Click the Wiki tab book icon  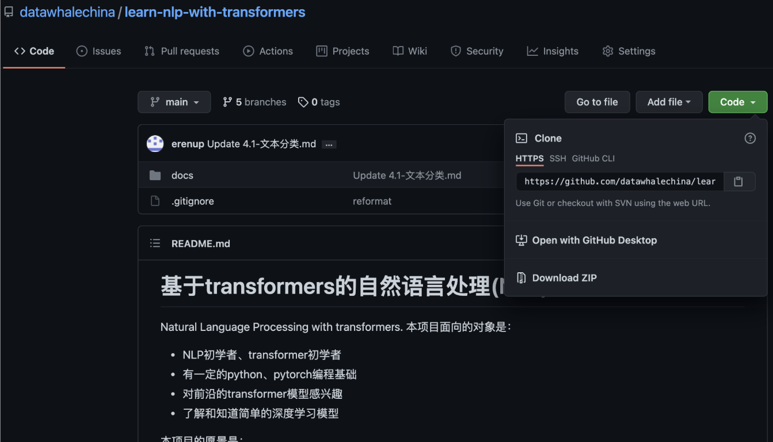(398, 51)
